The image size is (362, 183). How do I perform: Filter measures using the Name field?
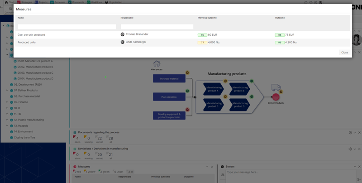pos(67,27)
